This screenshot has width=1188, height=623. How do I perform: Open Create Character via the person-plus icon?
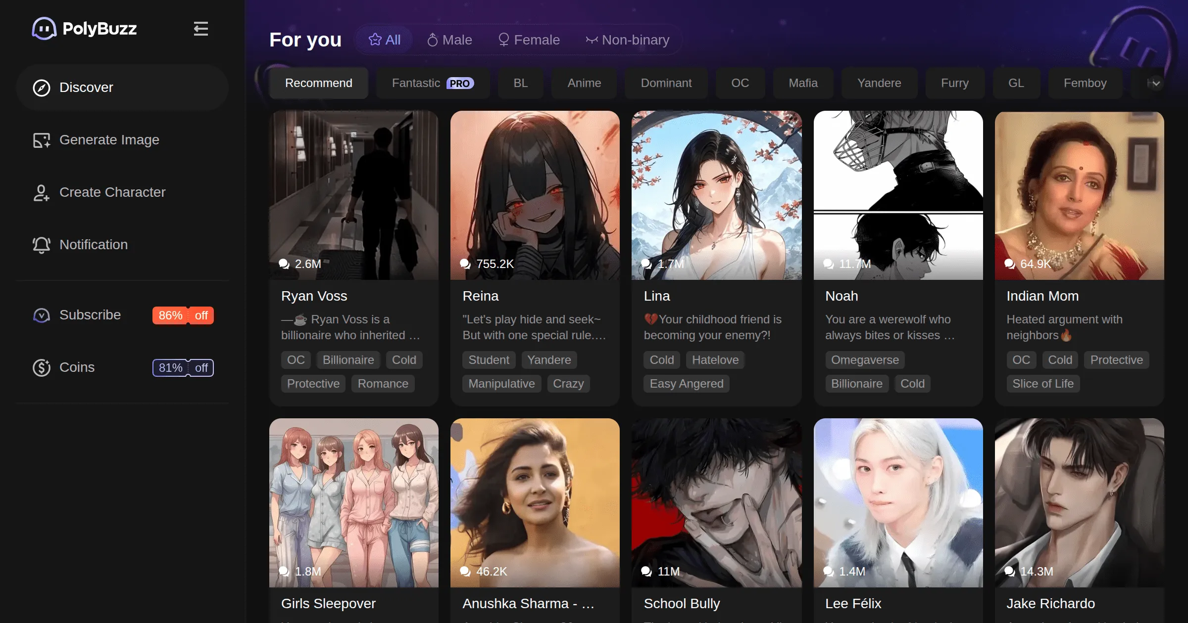point(41,193)
